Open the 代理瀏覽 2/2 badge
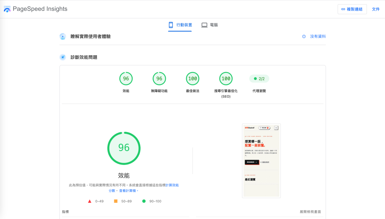385x219 pixels. [x=259, y=79]
